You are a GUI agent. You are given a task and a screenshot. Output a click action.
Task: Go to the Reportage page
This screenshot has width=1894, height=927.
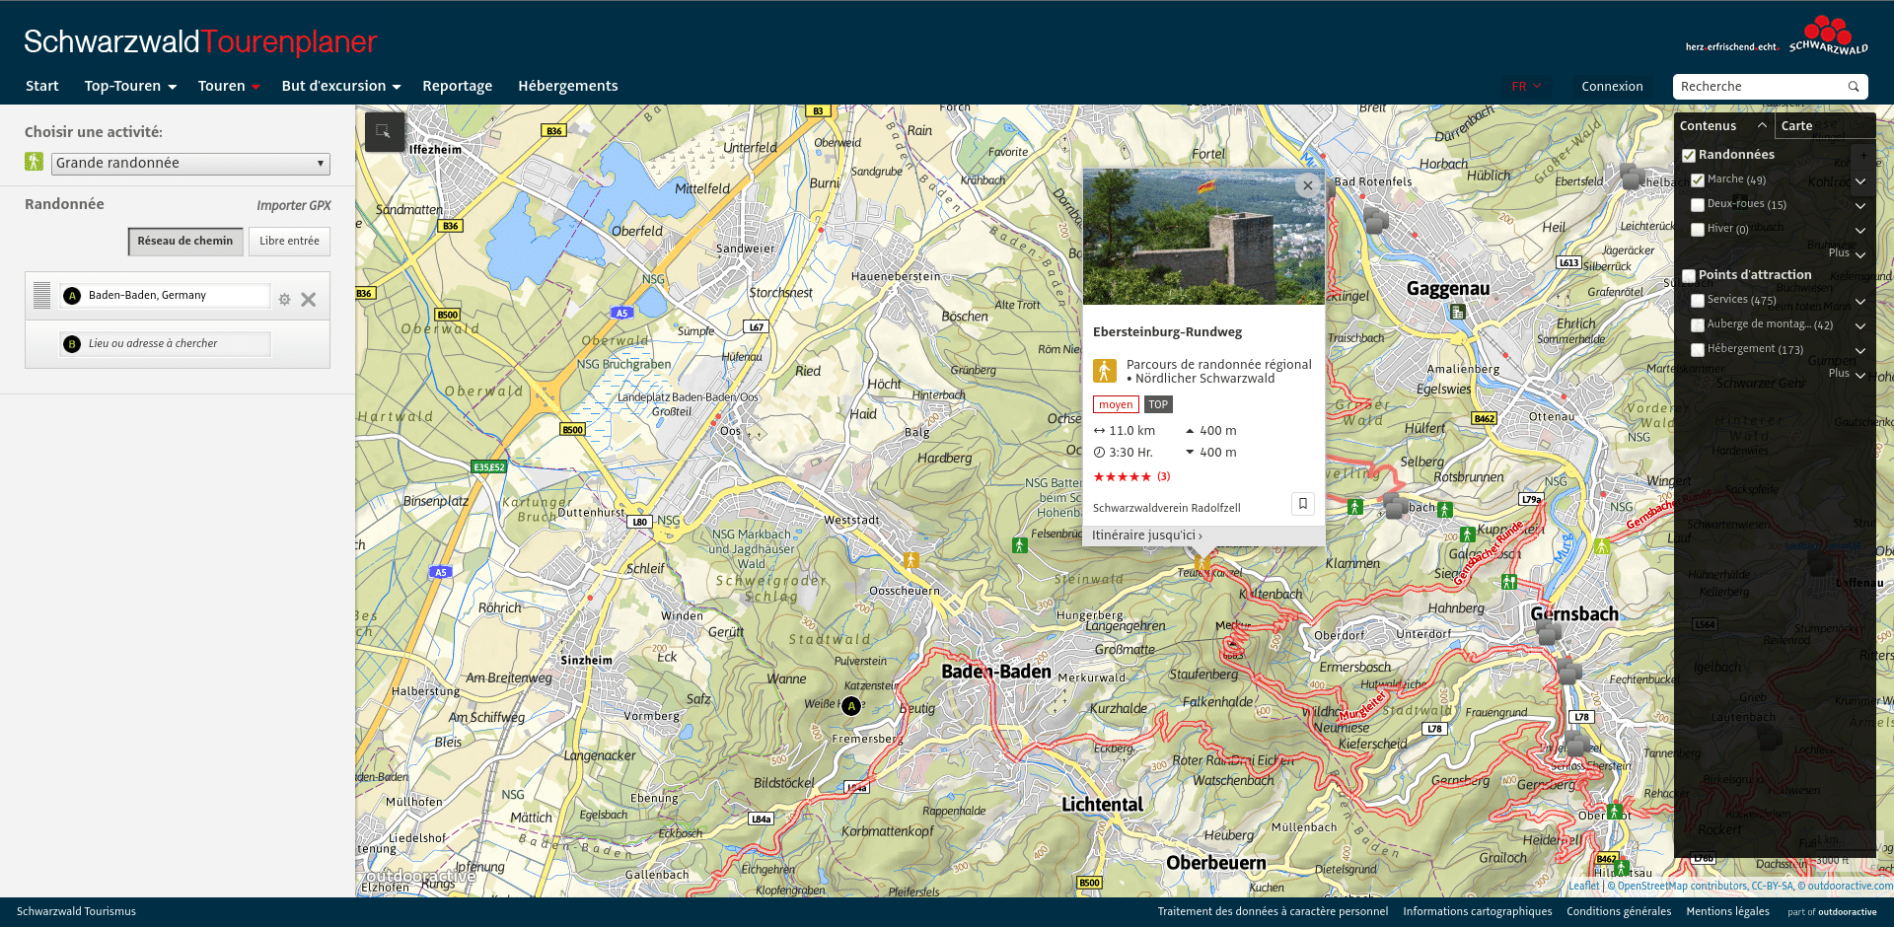pos(458,86)
